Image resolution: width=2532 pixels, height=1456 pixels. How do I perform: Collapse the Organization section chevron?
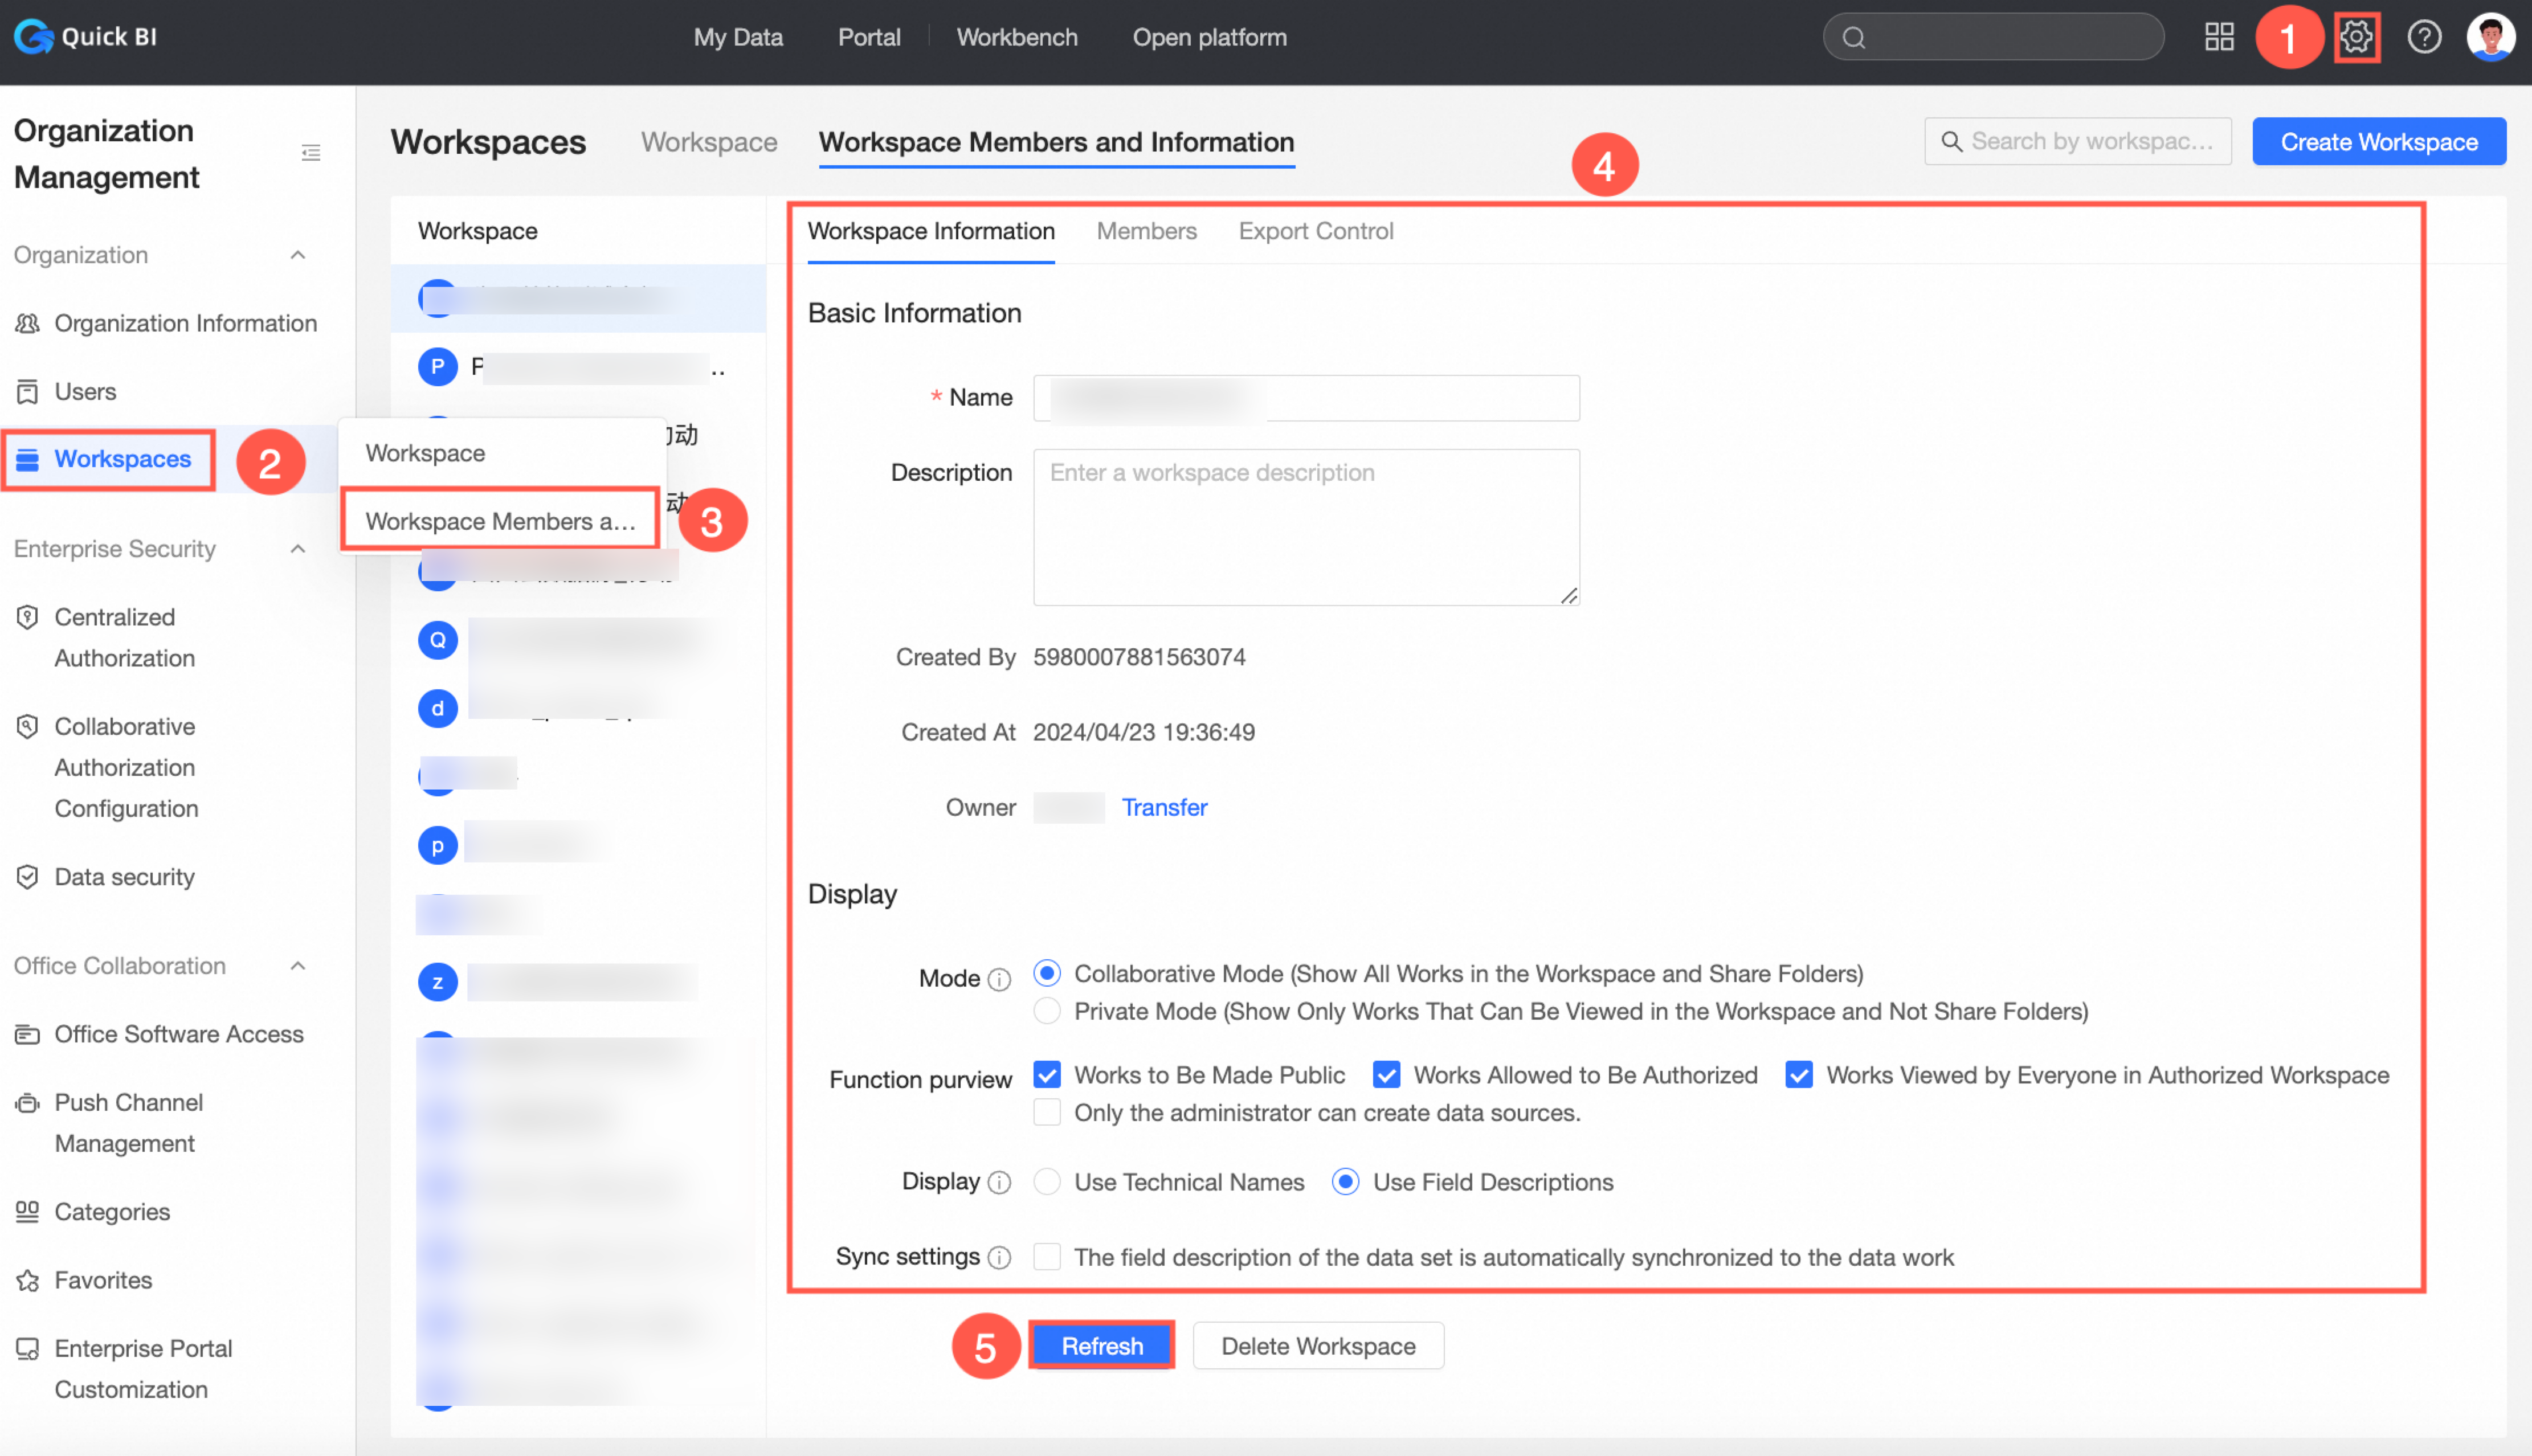[298, 255]
